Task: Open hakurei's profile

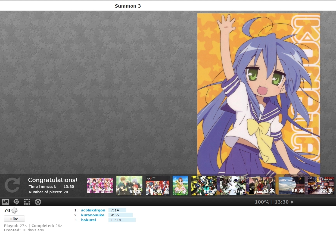Action: pos(89,220)
